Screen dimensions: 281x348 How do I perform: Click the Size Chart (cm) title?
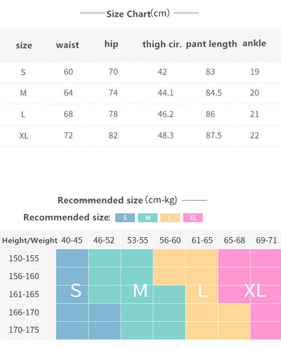(x=138, y=14)
